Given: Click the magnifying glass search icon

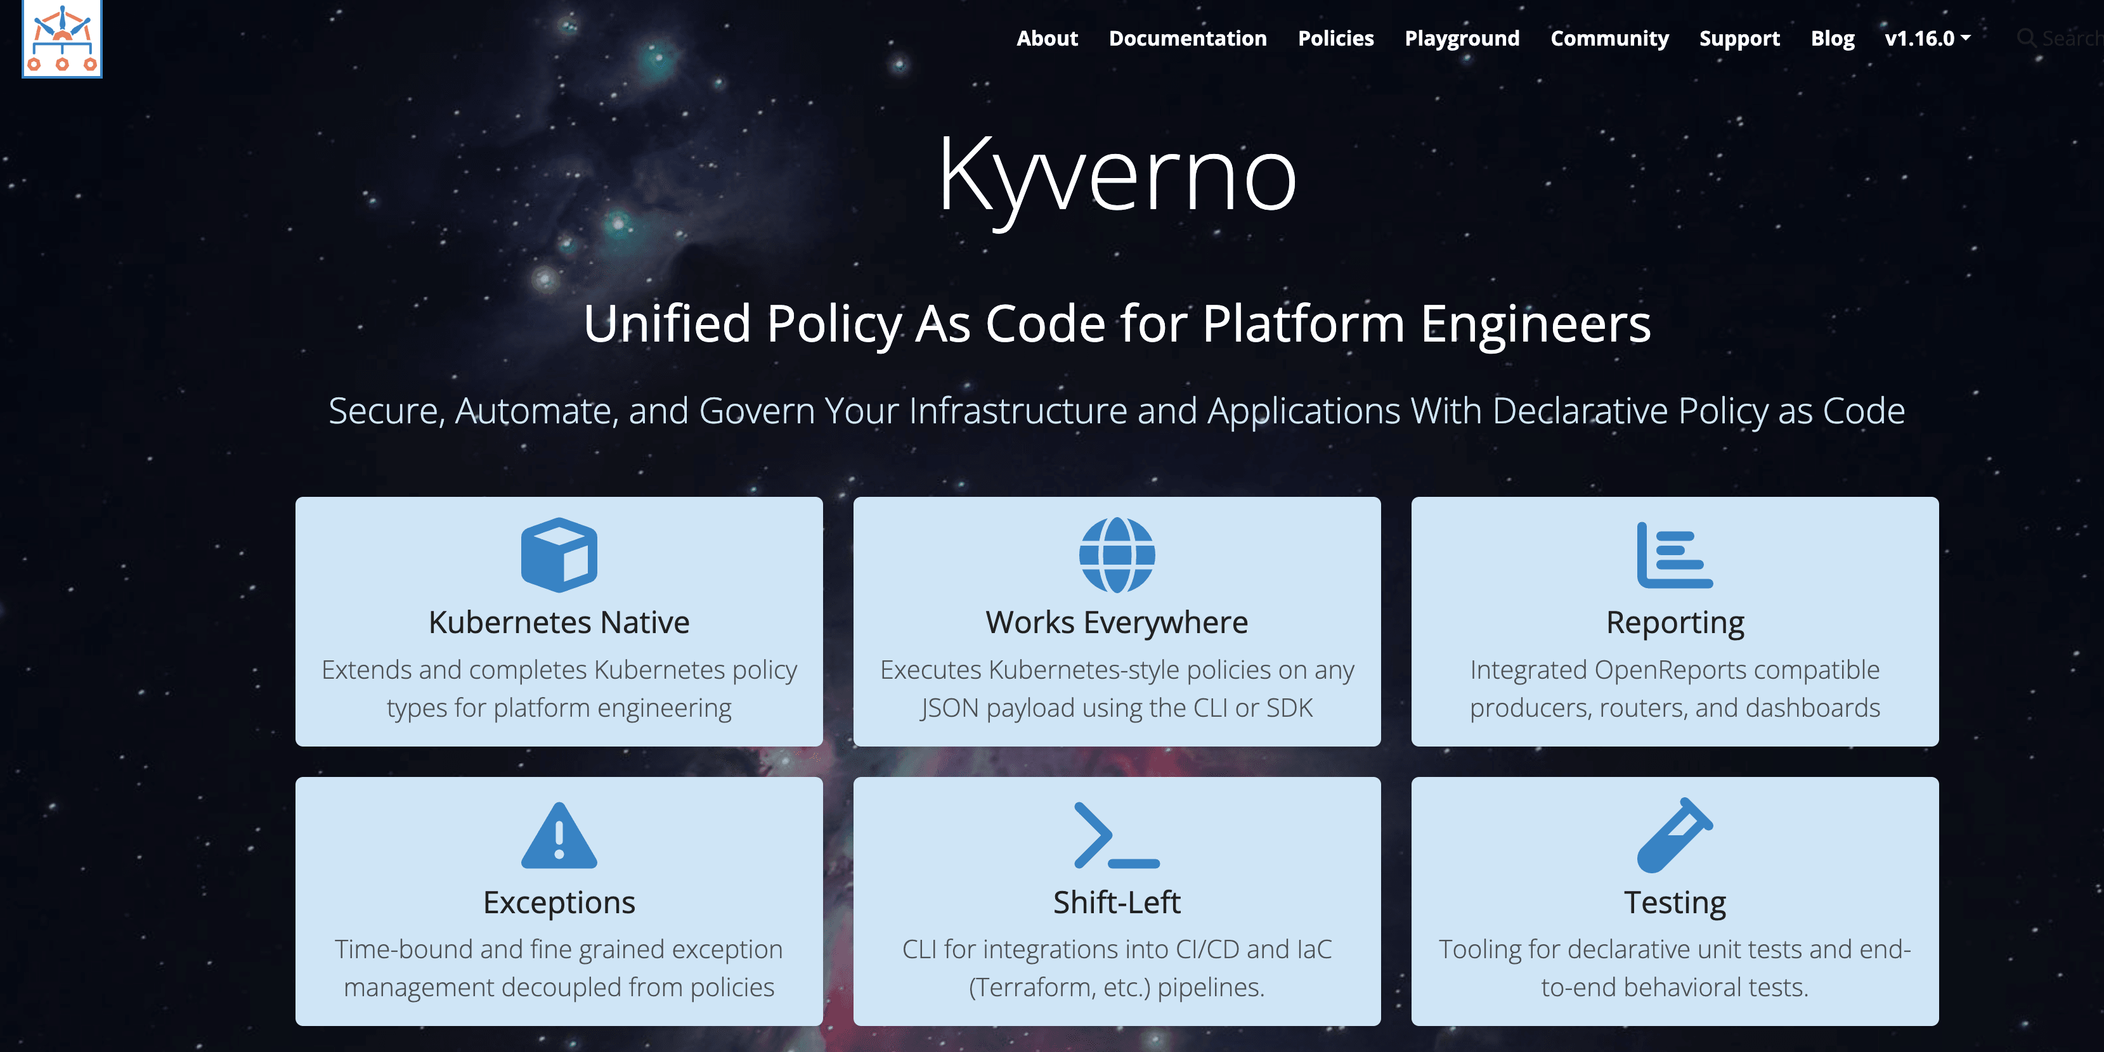Looking at the screenshot, I should tap(2027, 37).
